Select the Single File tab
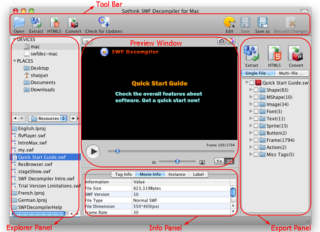The image size is (320, 232). click(x=258, y=73)
